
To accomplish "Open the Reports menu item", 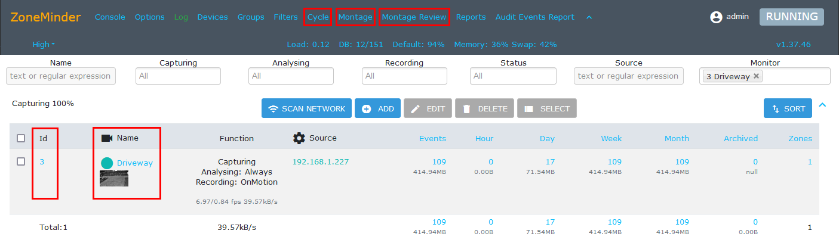I will tap(471, 17).
